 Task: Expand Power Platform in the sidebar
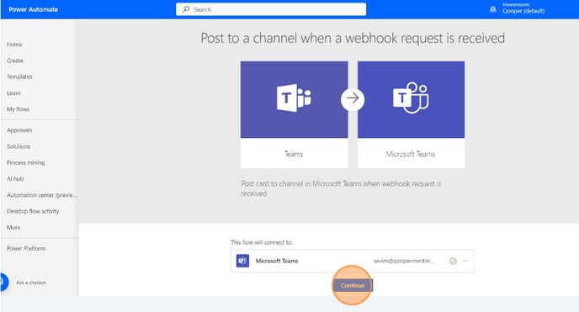(x=26, y=249)
